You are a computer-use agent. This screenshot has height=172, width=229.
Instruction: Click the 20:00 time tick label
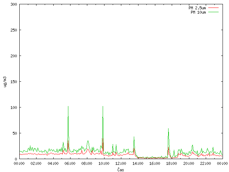[189, 163]
